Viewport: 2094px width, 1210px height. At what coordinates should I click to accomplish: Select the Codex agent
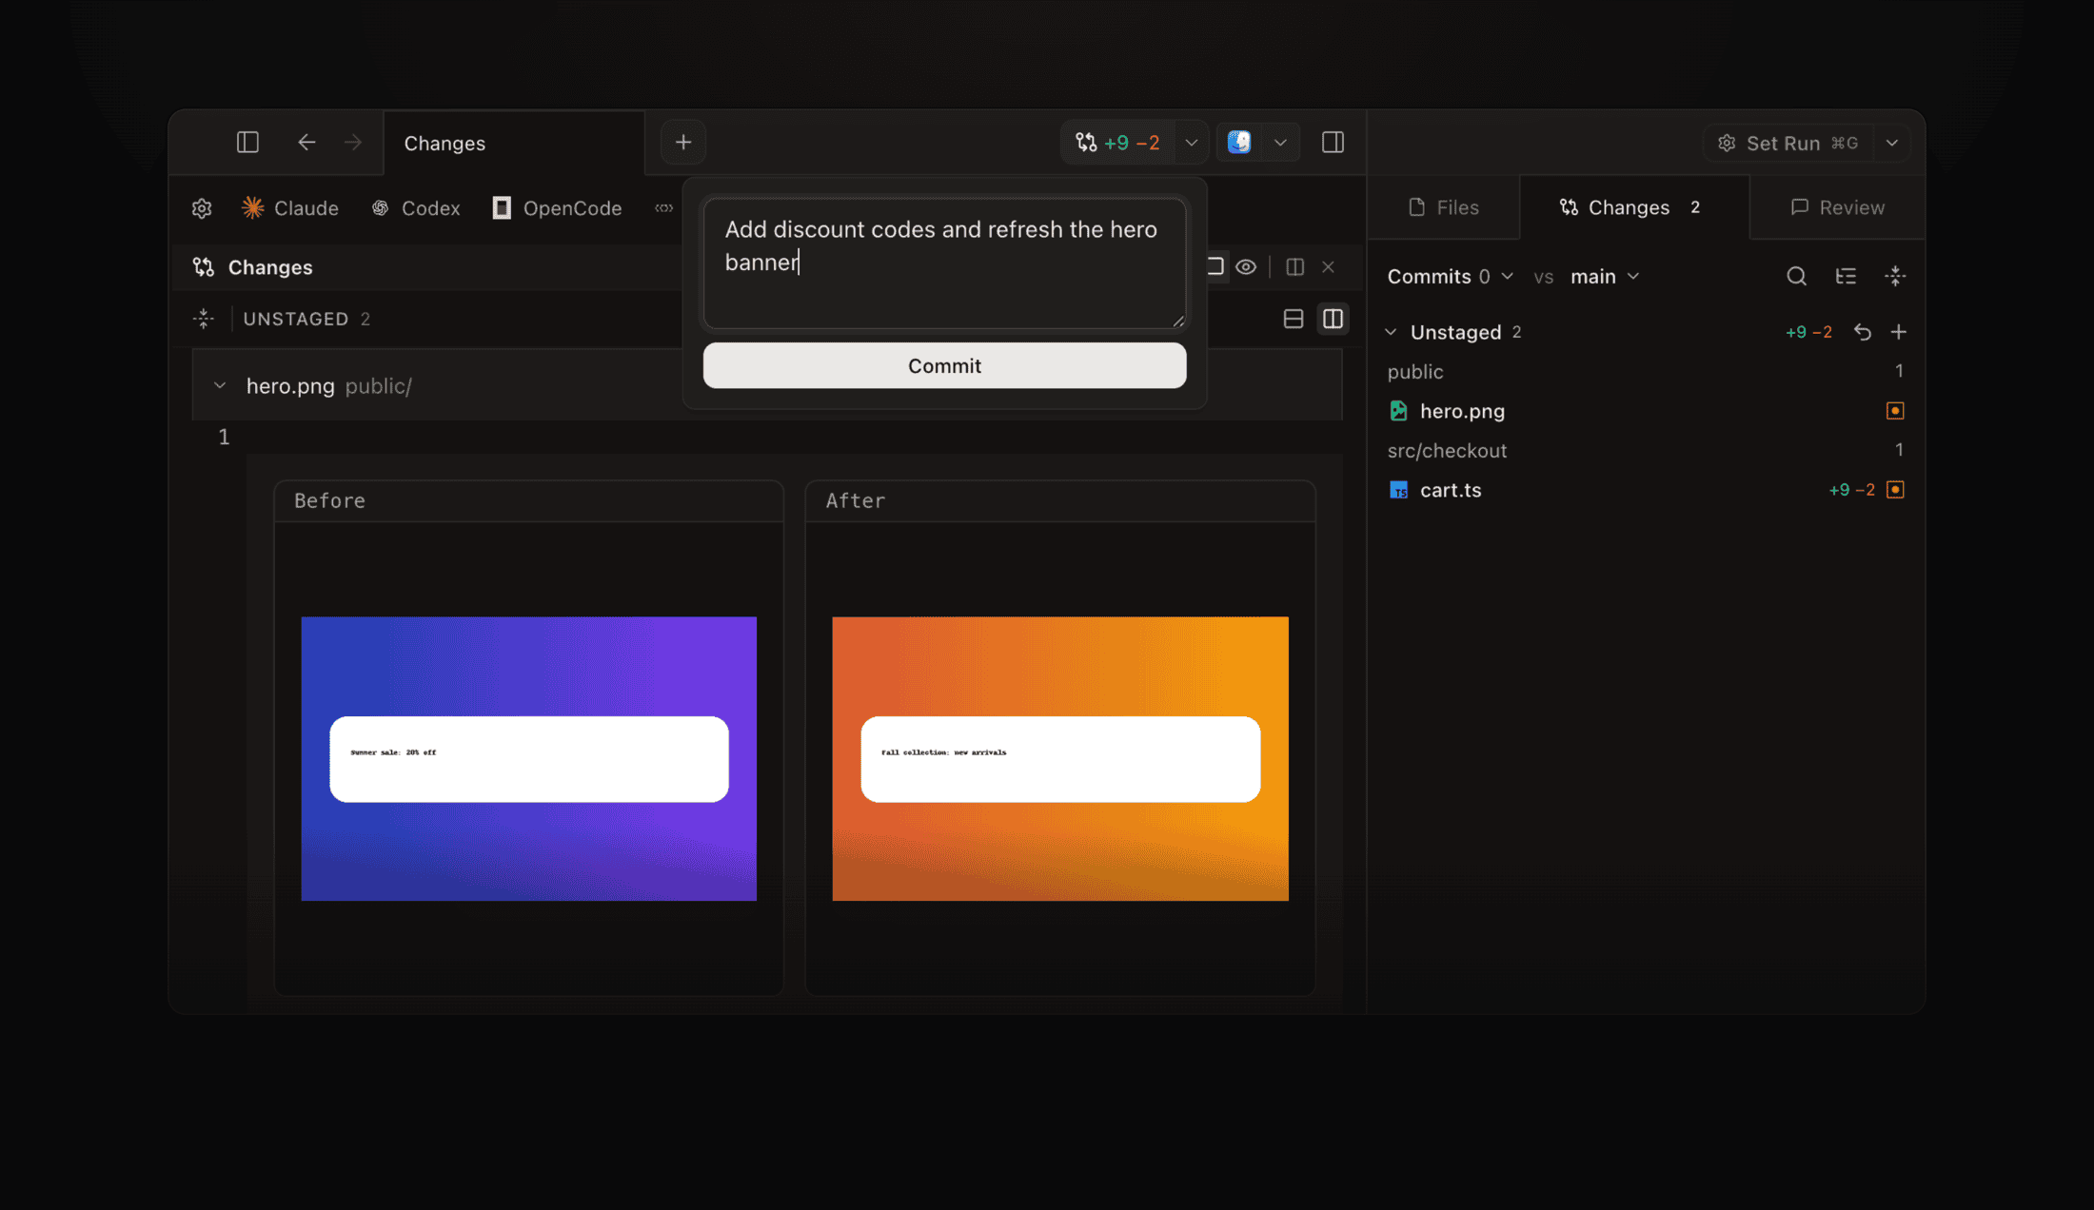click(416, 208)
